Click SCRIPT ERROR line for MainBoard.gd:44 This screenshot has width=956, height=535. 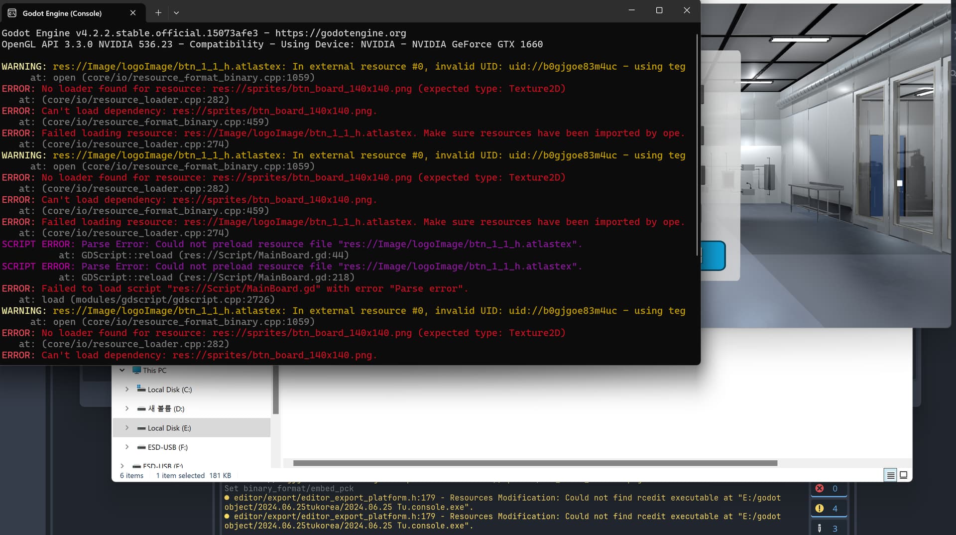pos(292,244)
